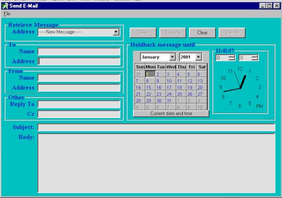
Task: Click the grayed-out Save button
Action: pos(143,33)
